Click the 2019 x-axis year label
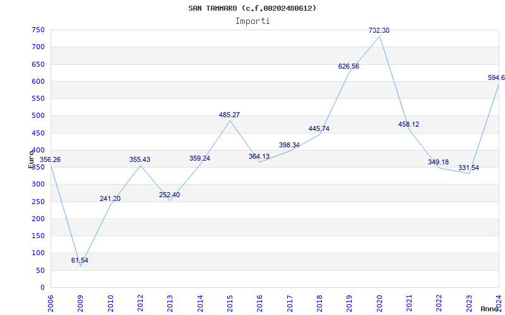This screenshot has height=315, width=505. coord(349,304)
